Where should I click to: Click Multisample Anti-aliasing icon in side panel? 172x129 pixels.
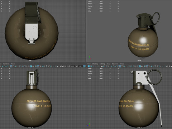pyautogui.click(x=160, y=66)
